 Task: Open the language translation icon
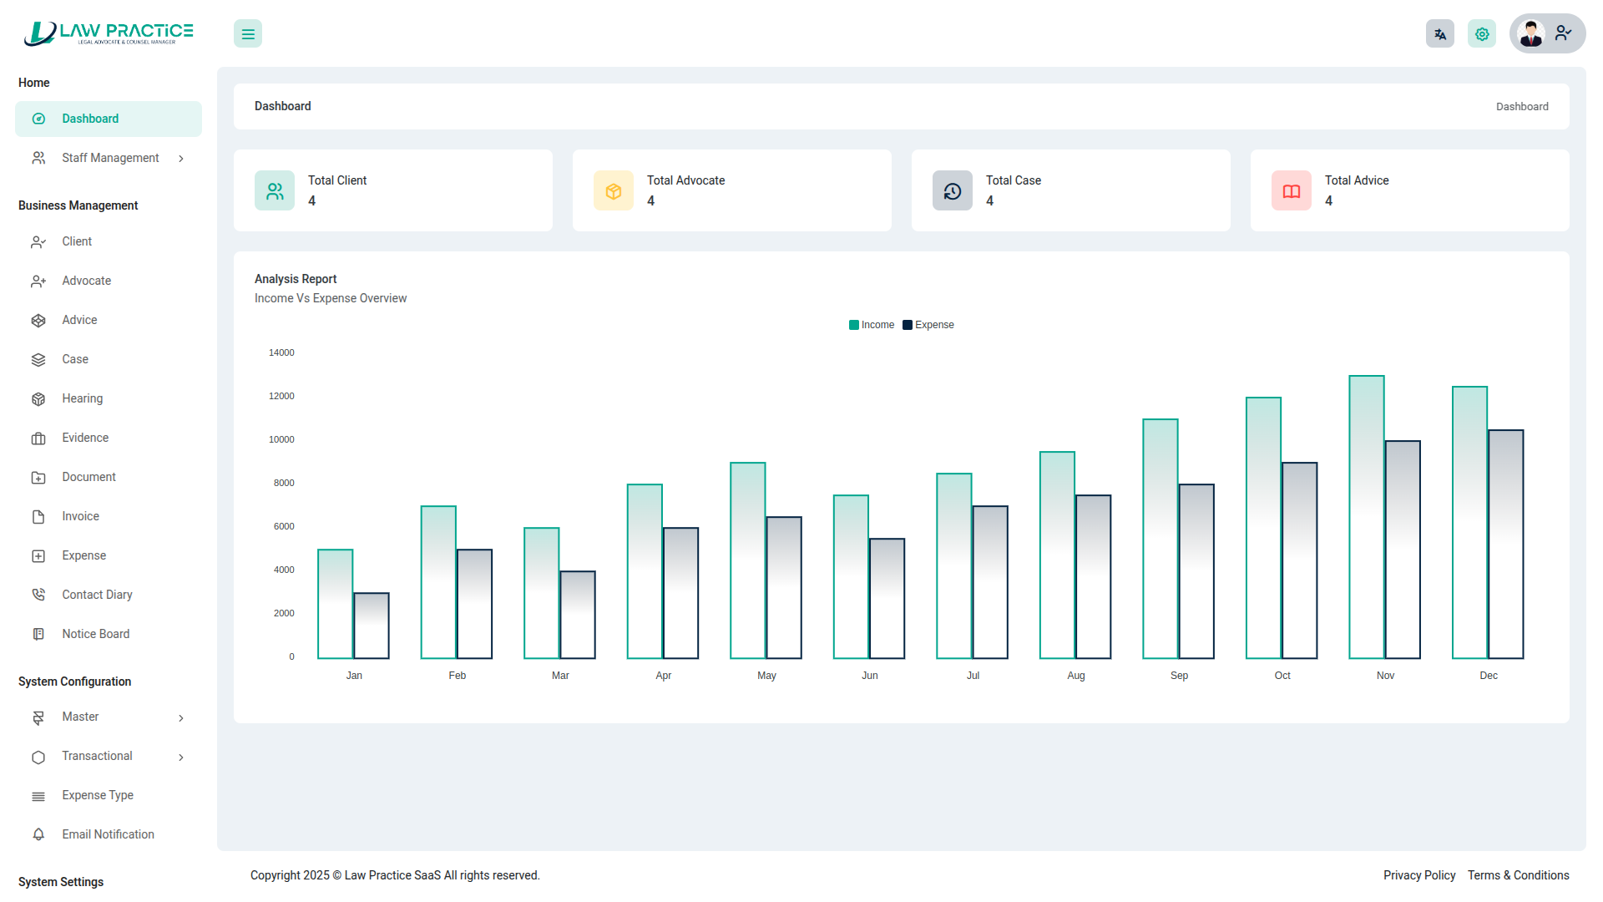(1440, 34)
